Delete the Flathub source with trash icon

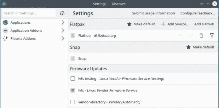pos(201,36)
